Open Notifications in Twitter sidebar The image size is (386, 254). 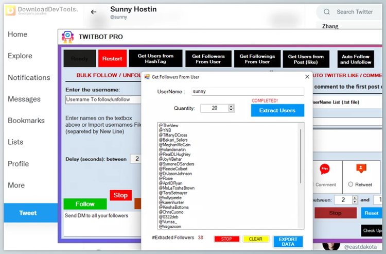29,77
